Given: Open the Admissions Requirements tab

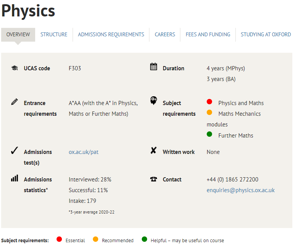Looking at the screenshot, I should point(111,35).
